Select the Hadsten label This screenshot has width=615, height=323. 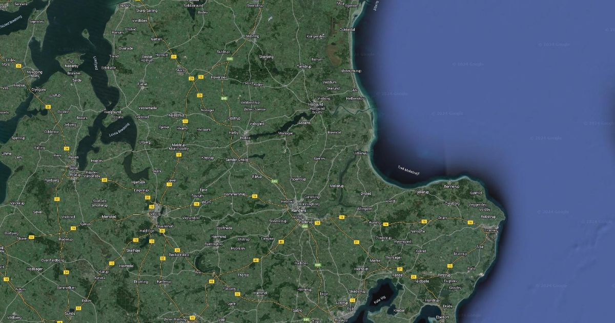(301, 263)
